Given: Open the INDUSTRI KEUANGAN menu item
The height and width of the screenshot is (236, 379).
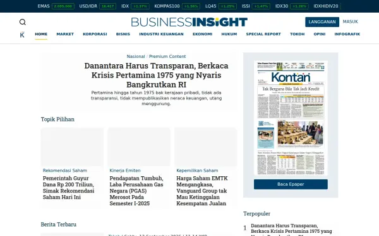Looking at the screenshot, I should (x=161, y=34).
